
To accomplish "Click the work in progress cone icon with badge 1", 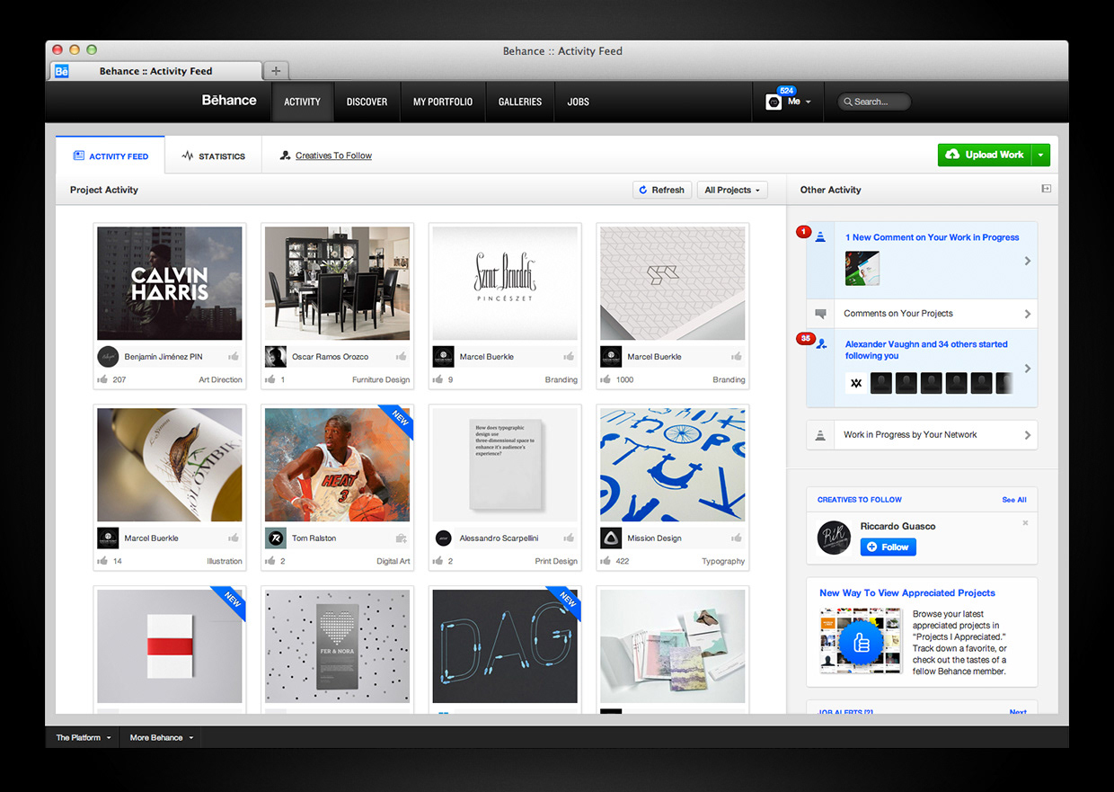I will (819, 237).
